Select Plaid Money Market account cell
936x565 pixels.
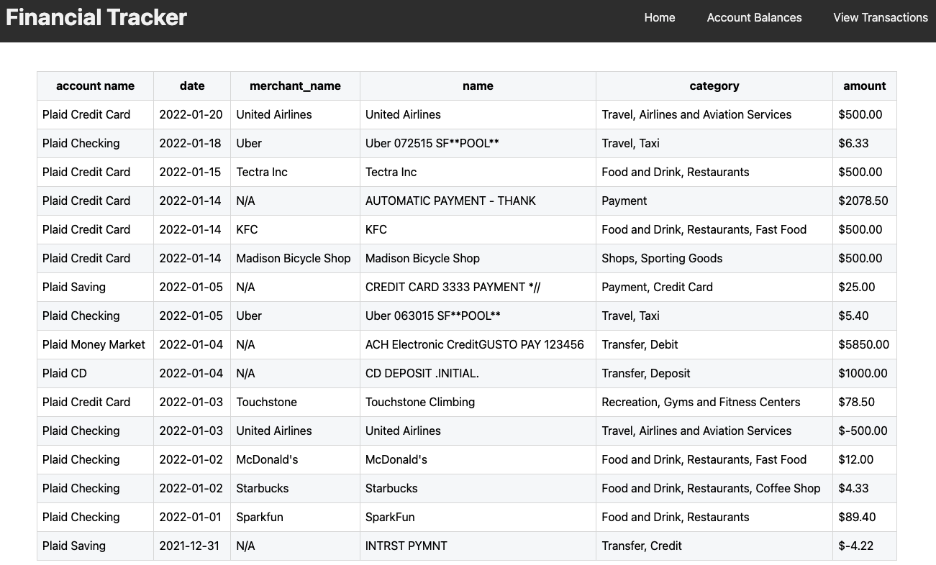coord(95,344)
